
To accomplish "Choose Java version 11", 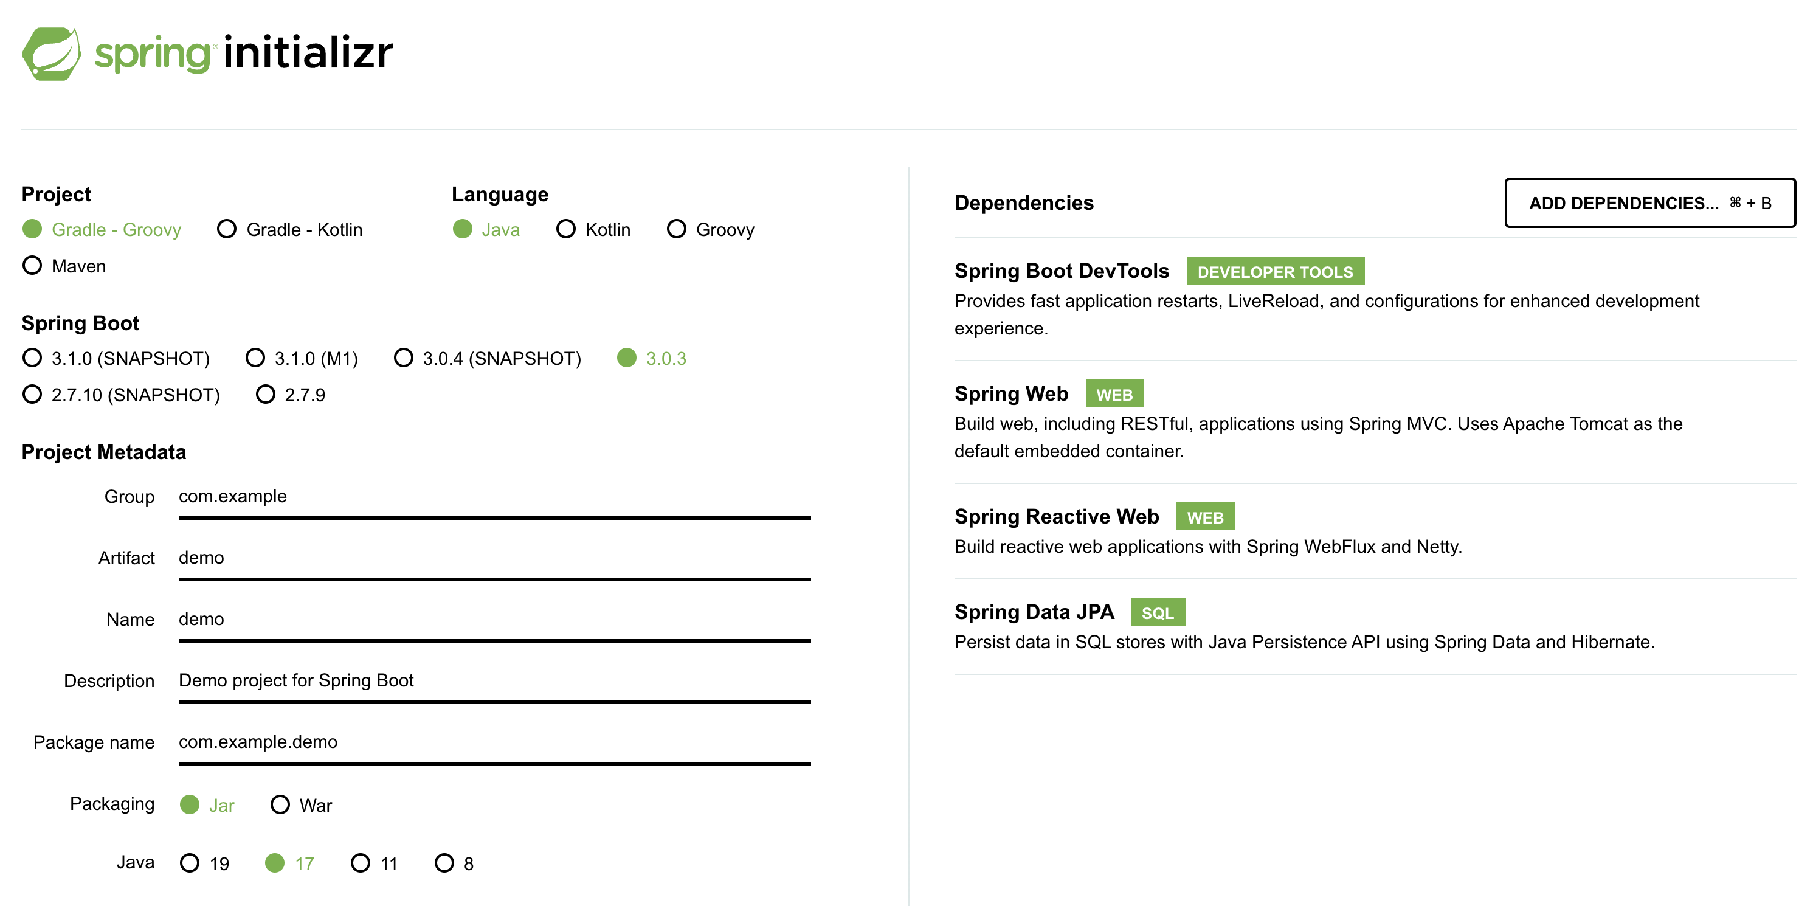I will 375,864.
